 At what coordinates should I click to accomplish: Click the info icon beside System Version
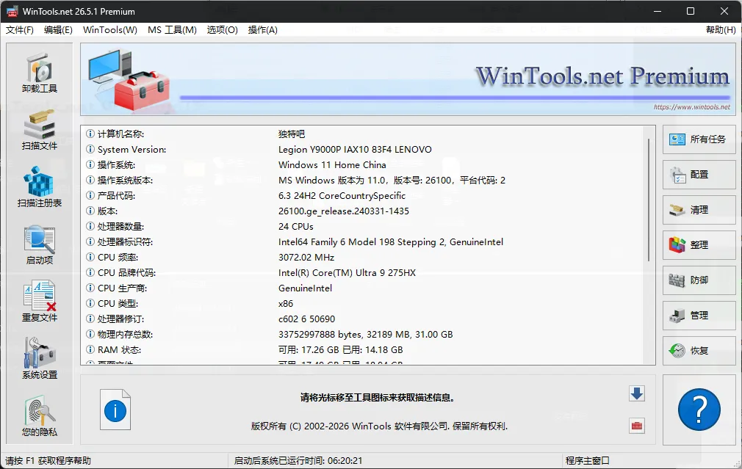(x=90, y=150)
